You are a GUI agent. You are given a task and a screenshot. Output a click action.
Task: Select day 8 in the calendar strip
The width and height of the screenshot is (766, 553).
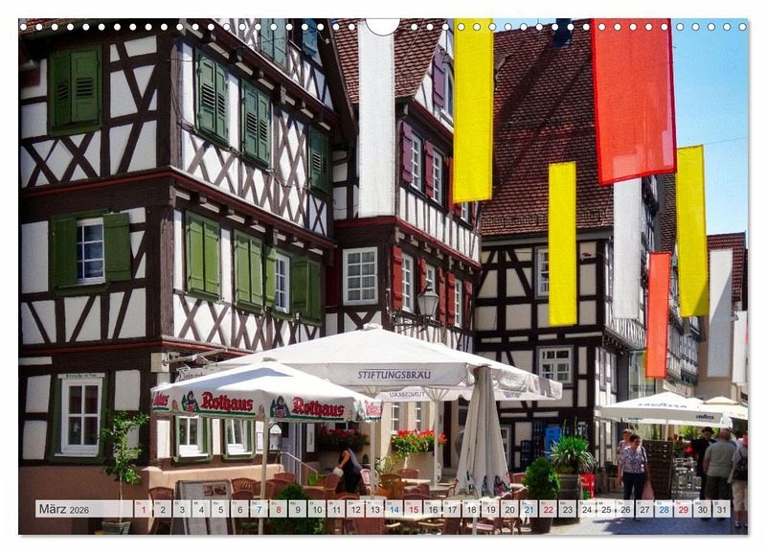[280, 509]
